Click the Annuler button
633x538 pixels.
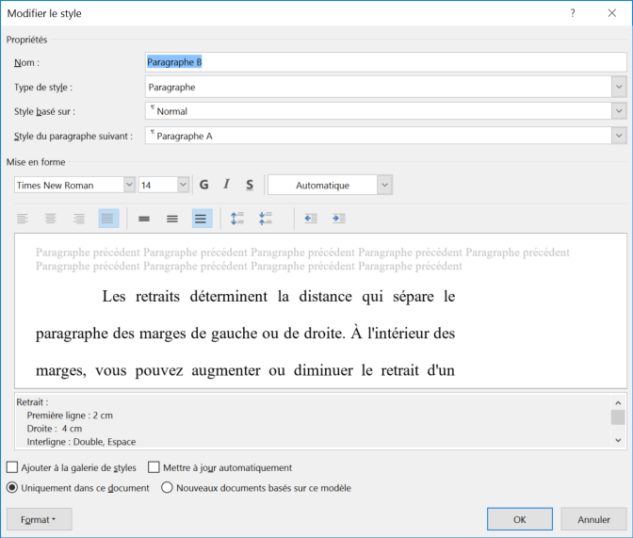[x=593, y=519]
